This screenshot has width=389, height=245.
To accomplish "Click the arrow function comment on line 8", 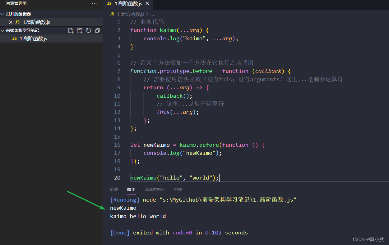I will 243,79.
